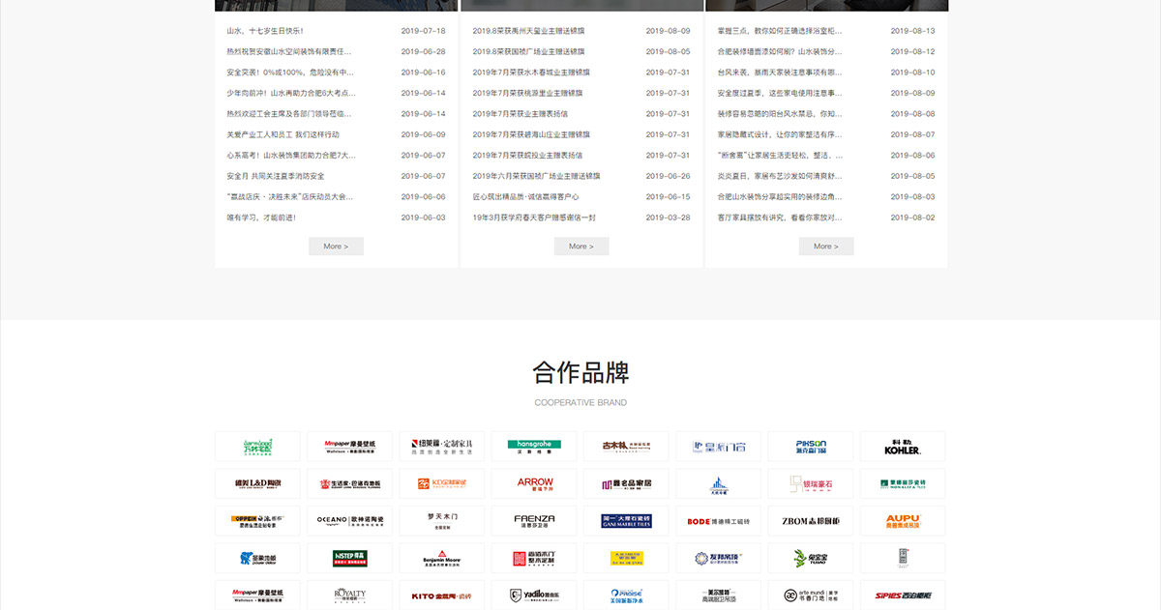Click the date 2019-07-18
1161x610 pixels.
click(424, 31)
